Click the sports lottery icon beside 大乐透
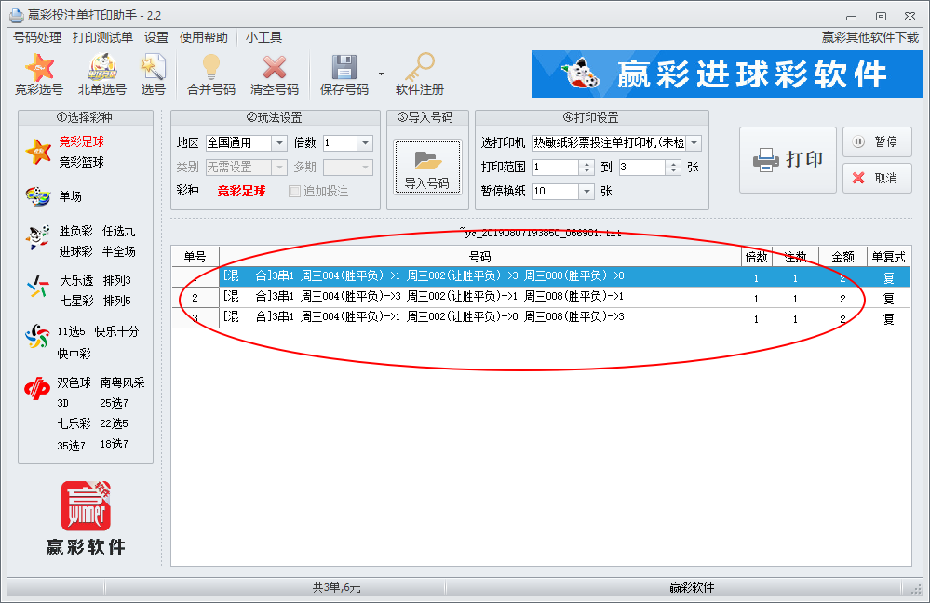Screen dimensions: 930x603 pyautogui.click(x=38, y=287)
